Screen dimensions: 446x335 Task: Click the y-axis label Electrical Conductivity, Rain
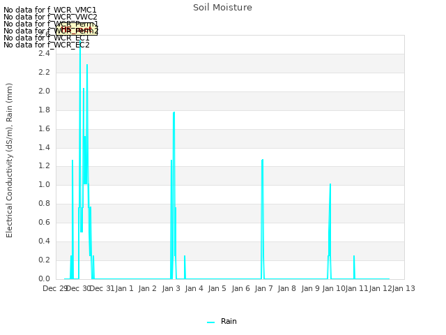point(9,161)
